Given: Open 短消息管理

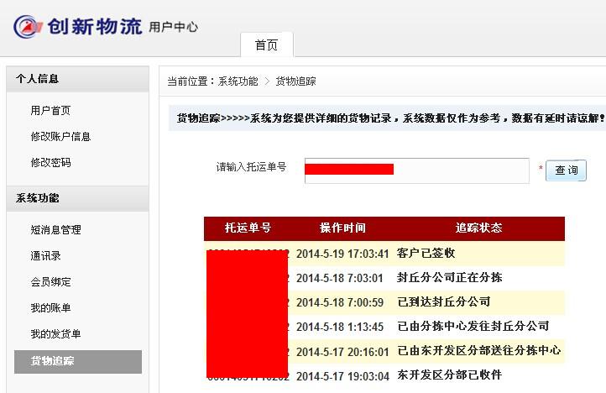Looking at the screenshot, I should coord(55,230).
